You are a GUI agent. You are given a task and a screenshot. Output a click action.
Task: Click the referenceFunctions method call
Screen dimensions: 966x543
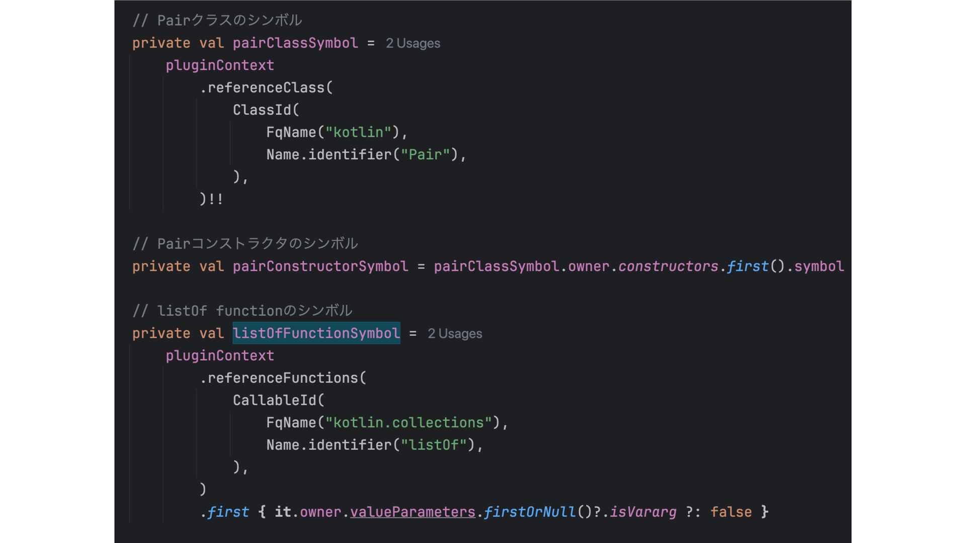tap(283, 378)
